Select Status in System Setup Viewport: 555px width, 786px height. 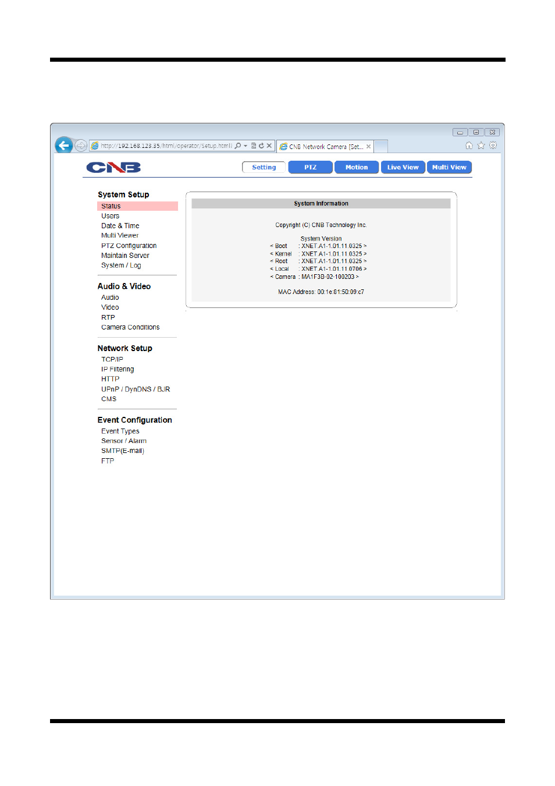[137, 206]
